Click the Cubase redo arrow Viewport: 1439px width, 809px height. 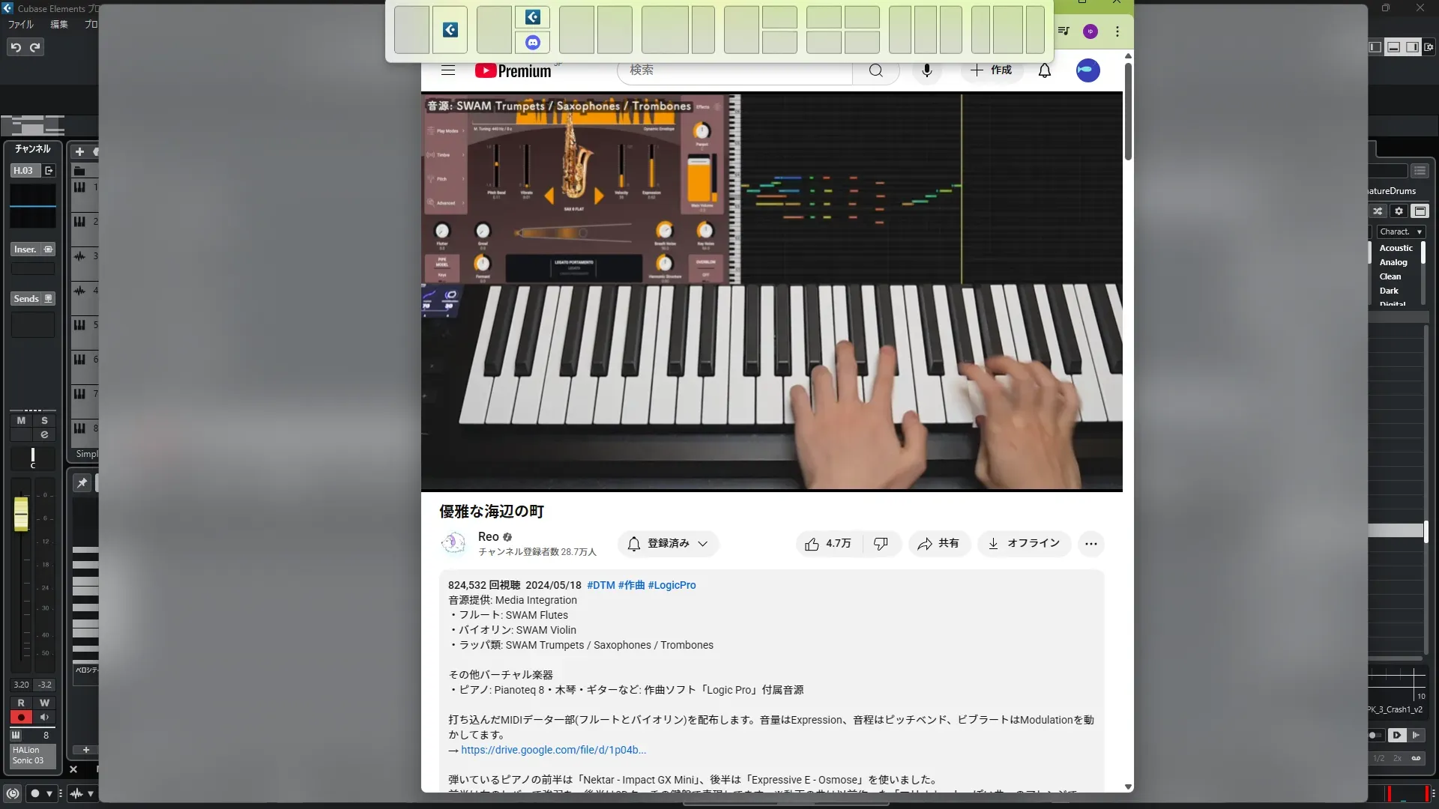(x=34, y=47)
